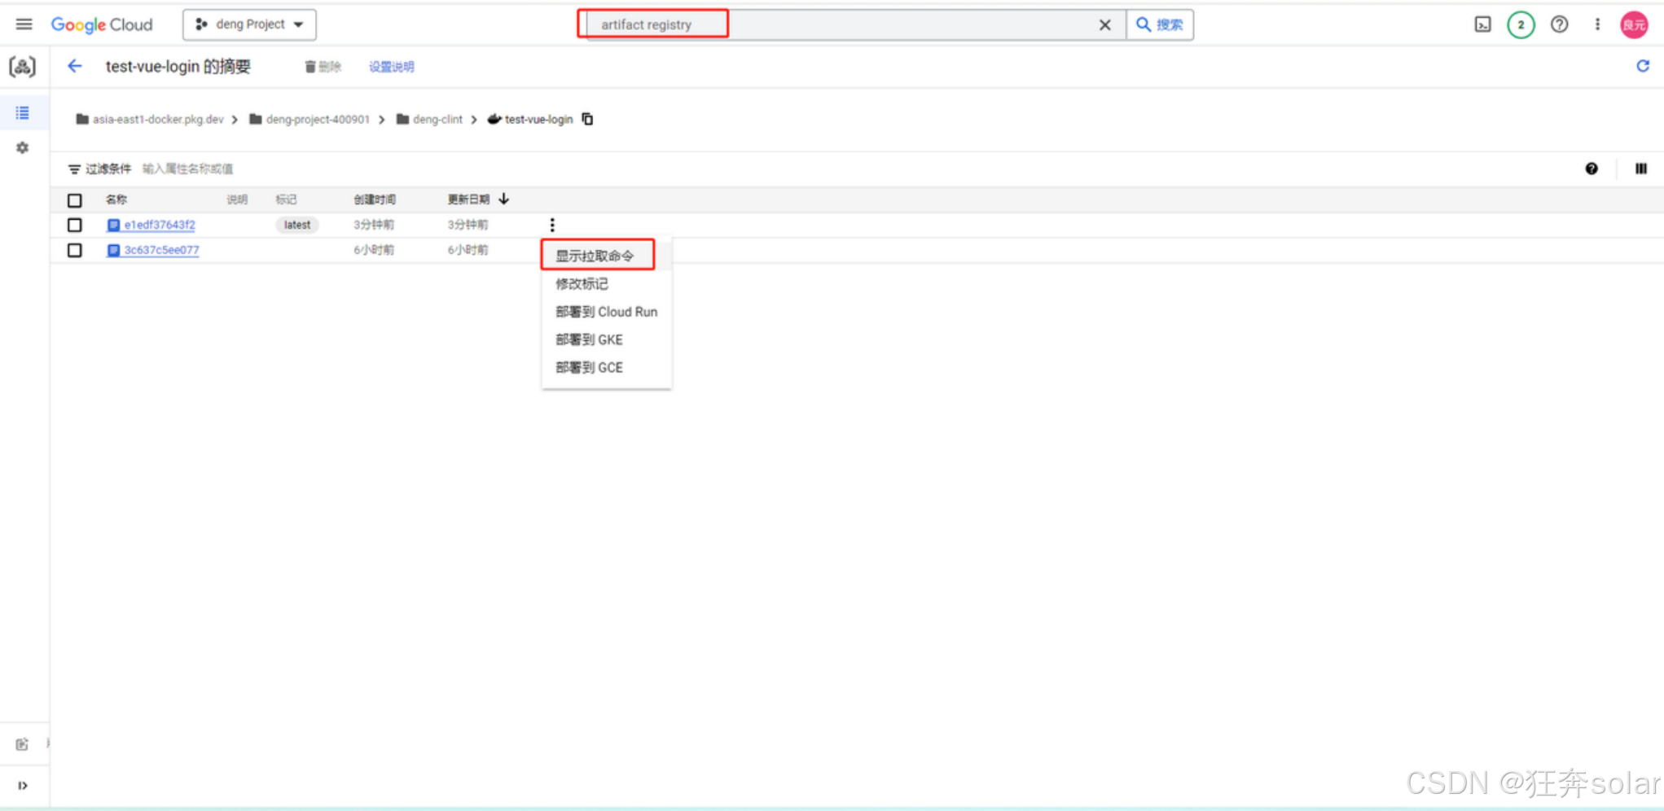Screen dimensions: 1664x811
Task: Expand the sidebar with the bottom arrow
Action: [22, 785]
